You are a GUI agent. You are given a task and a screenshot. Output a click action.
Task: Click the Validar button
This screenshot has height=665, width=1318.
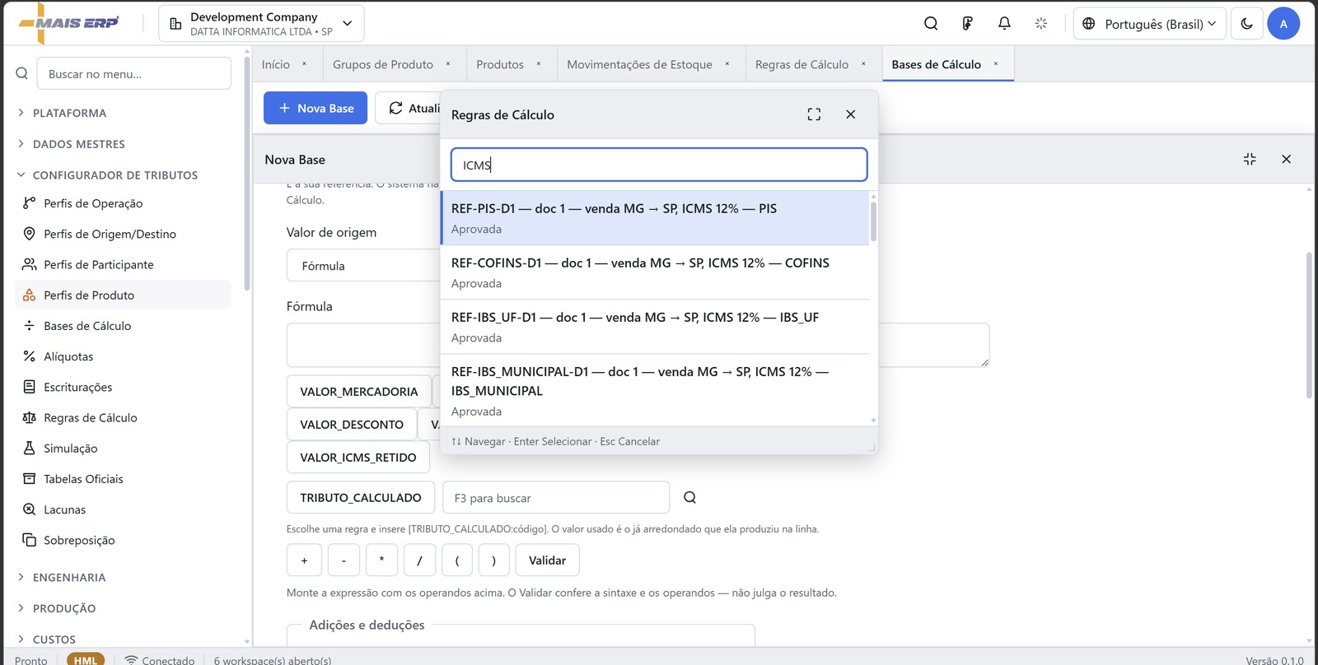tap(547, 560)
